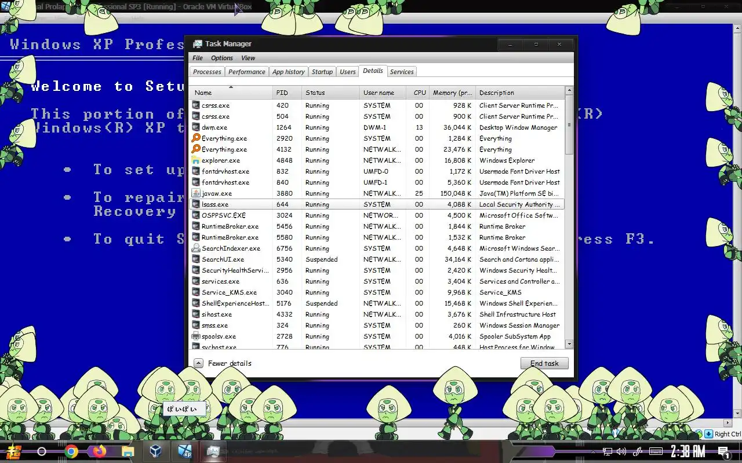Switch to the App history tab
This screenshot has width=742, height=463.
coord(288,72)
